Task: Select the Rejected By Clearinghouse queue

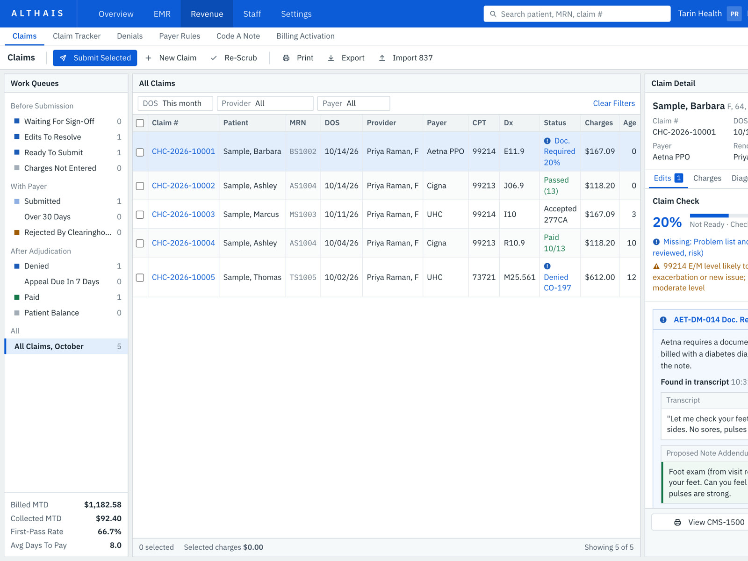Action: click(66, 232)
